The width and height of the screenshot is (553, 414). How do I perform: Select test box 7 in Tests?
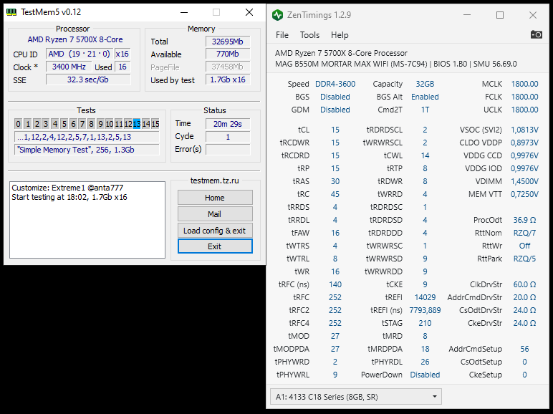[x=82, y=124]
